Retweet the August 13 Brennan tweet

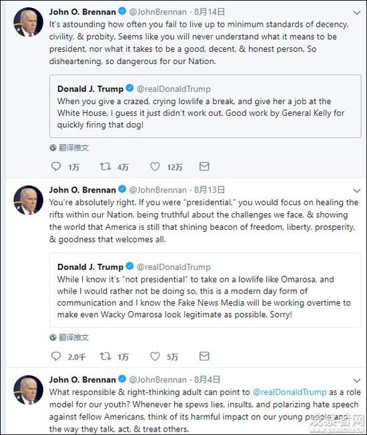tap(105, 356)
